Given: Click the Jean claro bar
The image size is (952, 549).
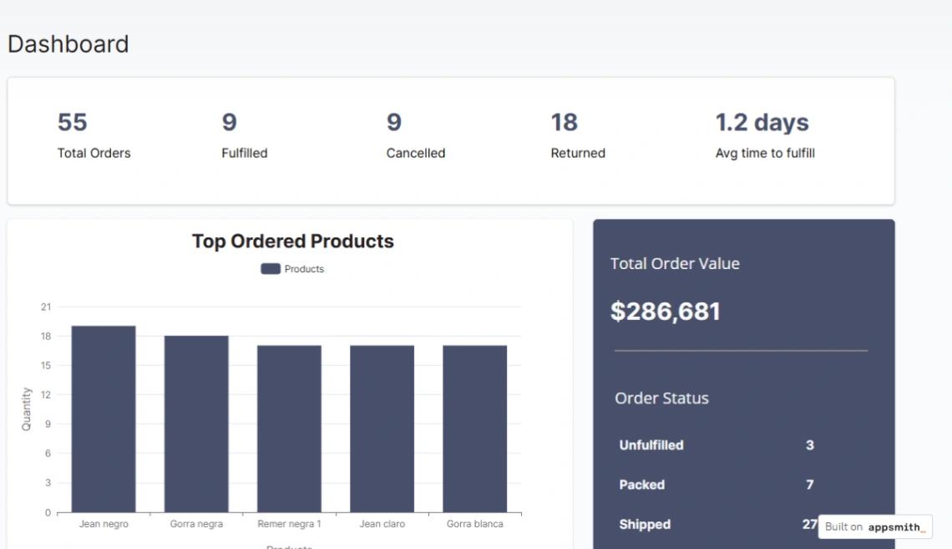Looking at the screenshot, I should pos(382,429).
